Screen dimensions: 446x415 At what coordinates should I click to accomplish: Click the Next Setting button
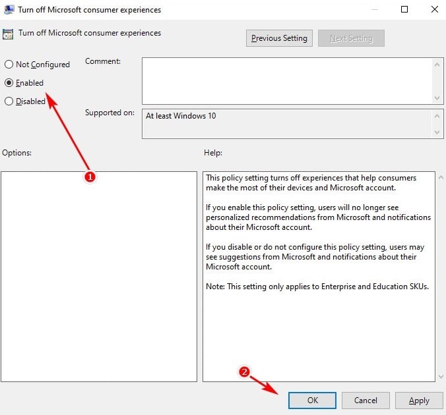click(x=351, y=38)
